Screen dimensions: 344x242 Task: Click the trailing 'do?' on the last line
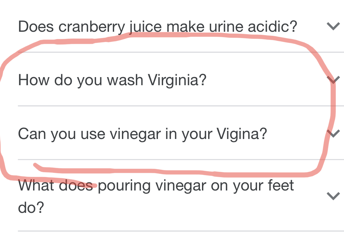tap(31, 207)
